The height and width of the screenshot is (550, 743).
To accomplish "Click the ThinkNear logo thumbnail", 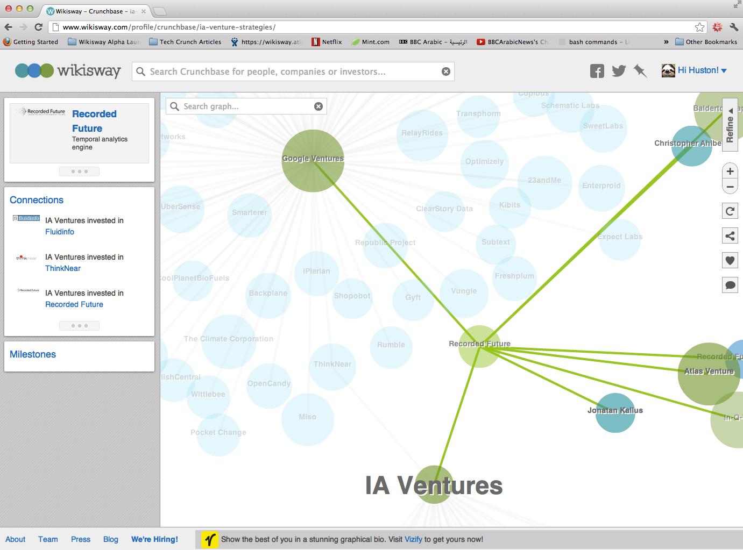I will pyautogui.click(x=26, y=258).
